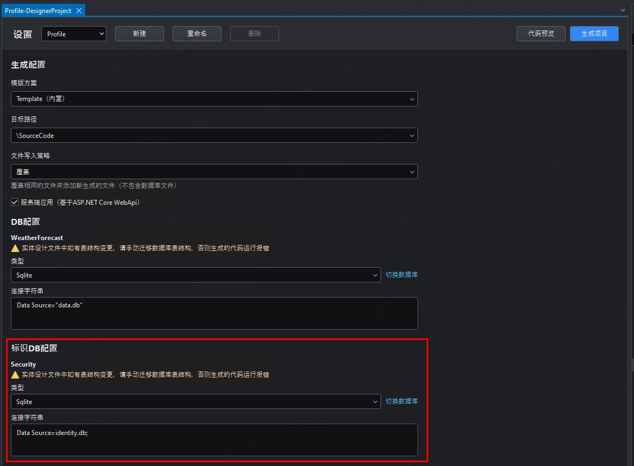Screen dimensions: 634x466
Task: Open the 覆盖 file write strategy dropdown
Action: pos(214,172)
